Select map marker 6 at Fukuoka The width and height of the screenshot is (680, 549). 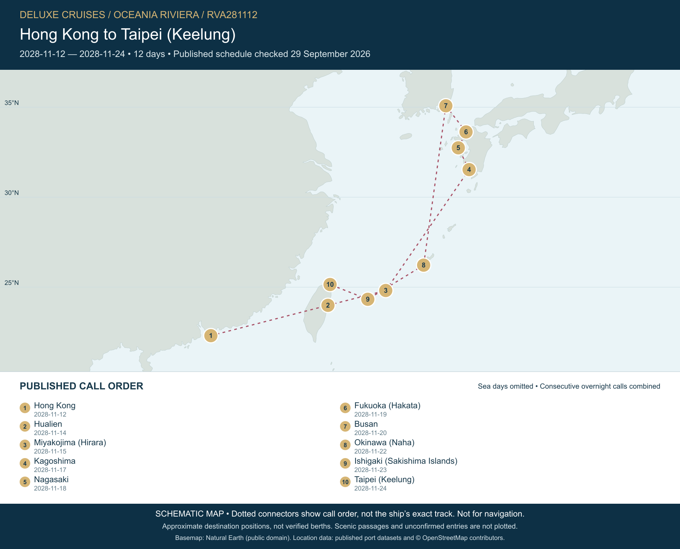pyautogui.click(x=466, y=132)
